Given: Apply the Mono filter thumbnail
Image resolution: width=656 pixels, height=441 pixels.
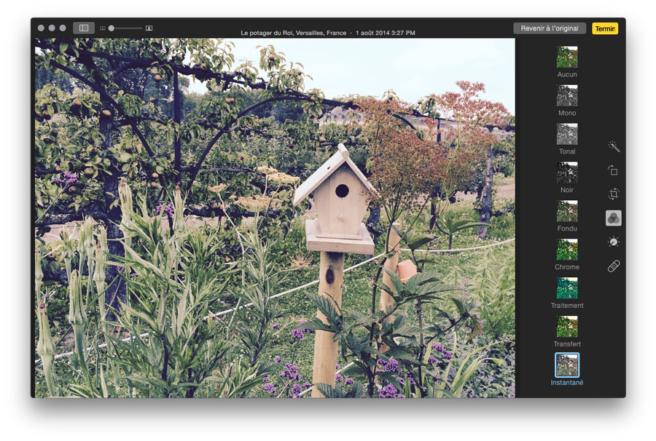Looking at the screenshot, I should (567, 95).
